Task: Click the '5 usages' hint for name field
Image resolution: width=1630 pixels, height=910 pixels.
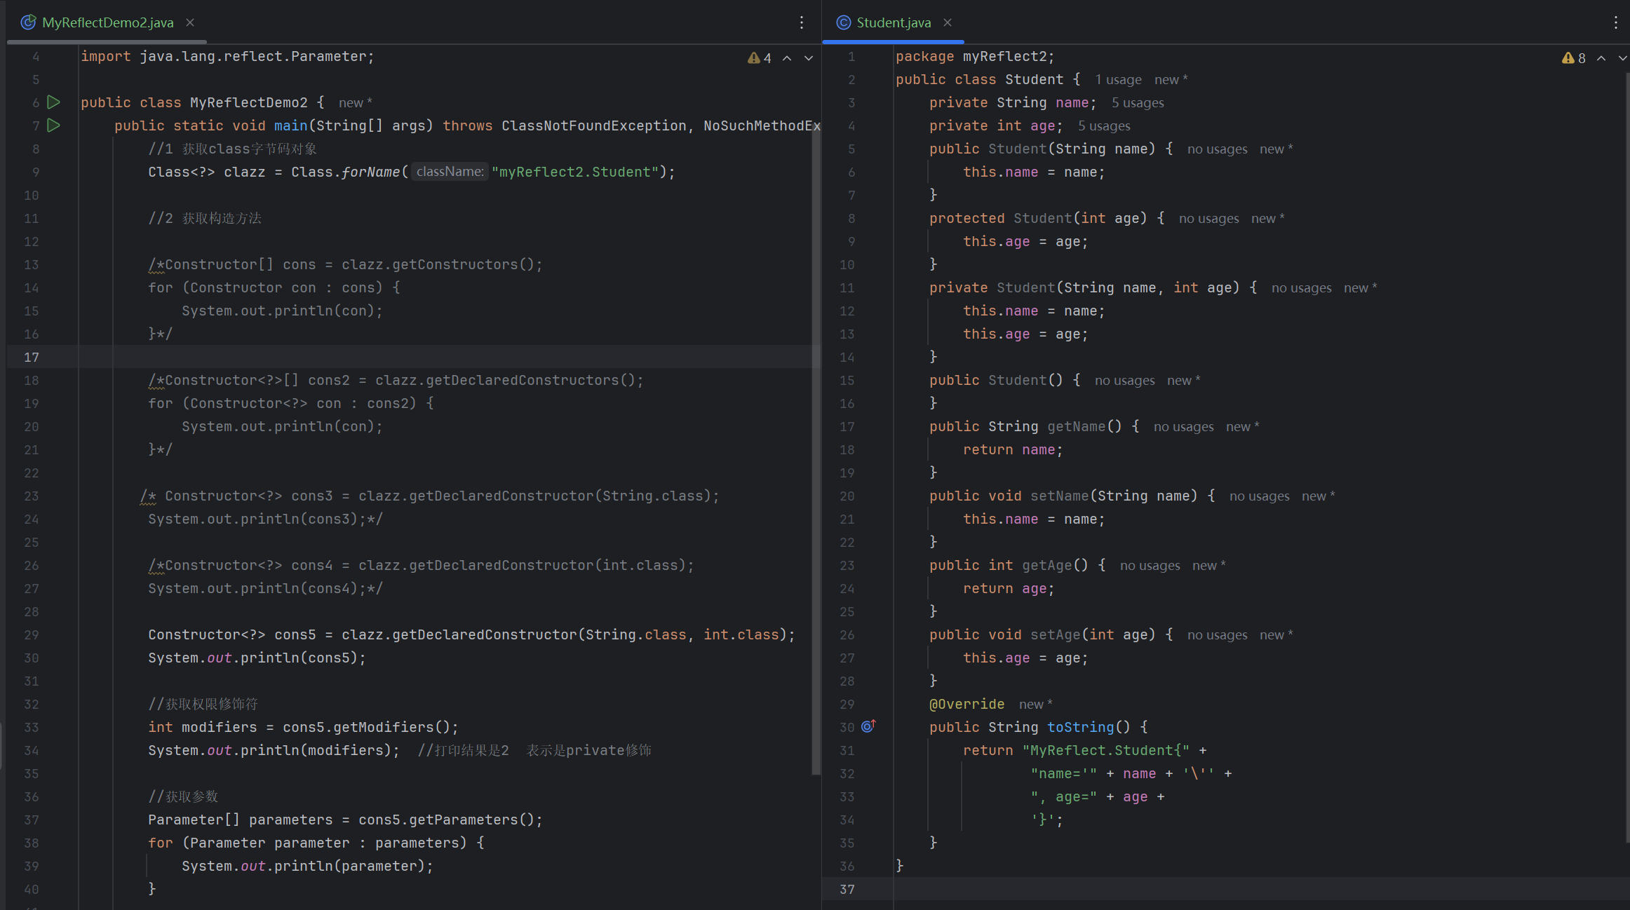Action: click(1137, 103)
